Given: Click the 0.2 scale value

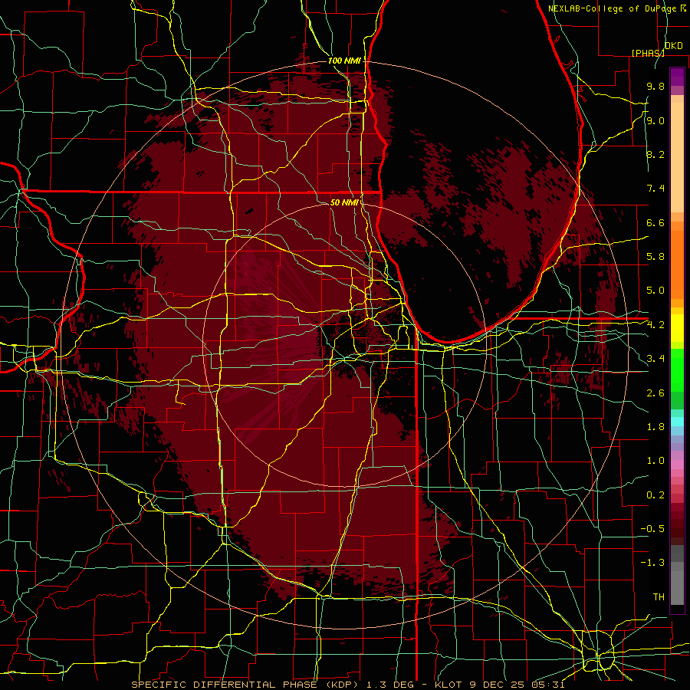Looking at the screenshot, I should tap(655, 495).
